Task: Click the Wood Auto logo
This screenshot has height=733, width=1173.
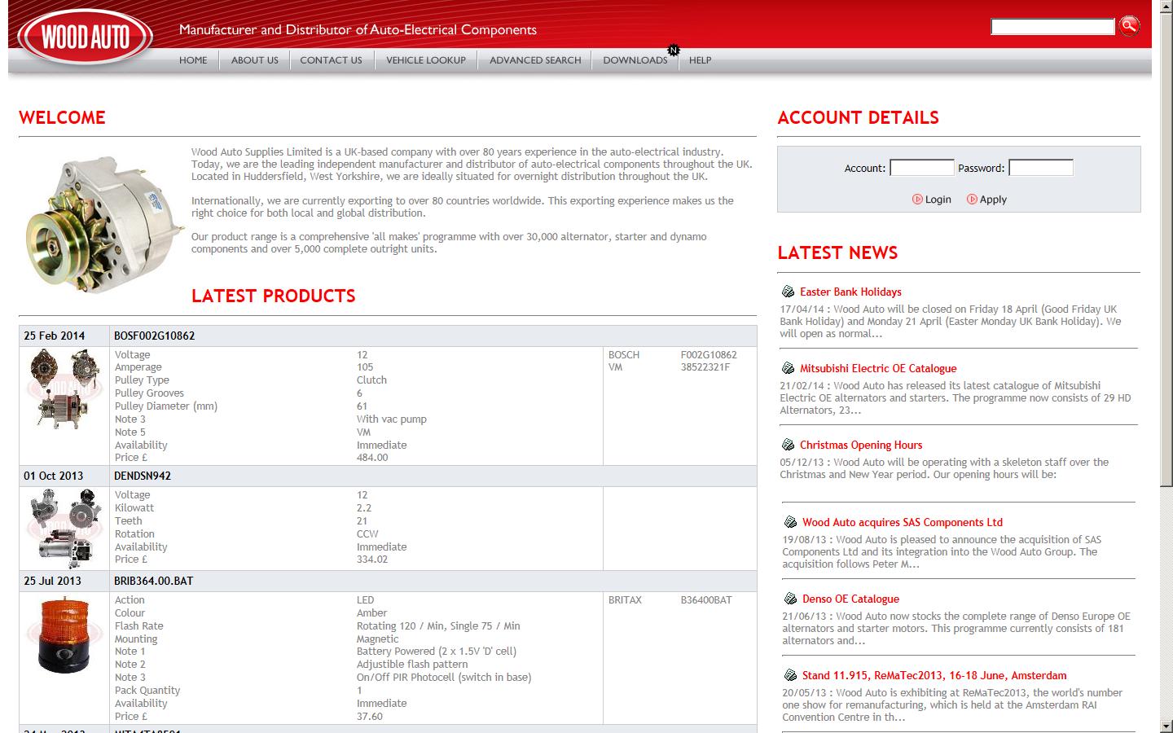Action: click(84, 36)
